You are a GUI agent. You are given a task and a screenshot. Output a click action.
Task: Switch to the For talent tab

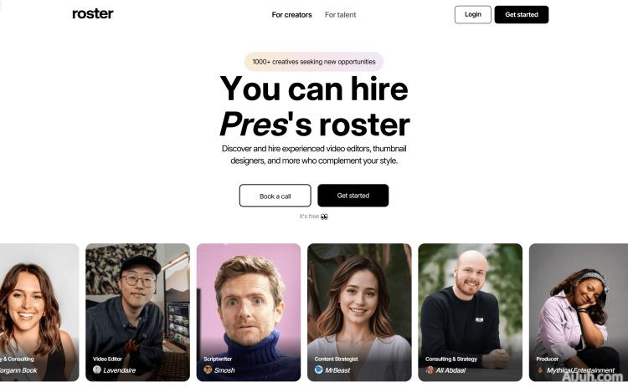click(340, 15)
